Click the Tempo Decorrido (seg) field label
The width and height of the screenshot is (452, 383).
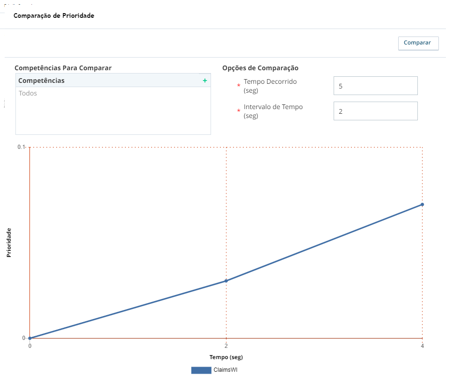[270, 86]
